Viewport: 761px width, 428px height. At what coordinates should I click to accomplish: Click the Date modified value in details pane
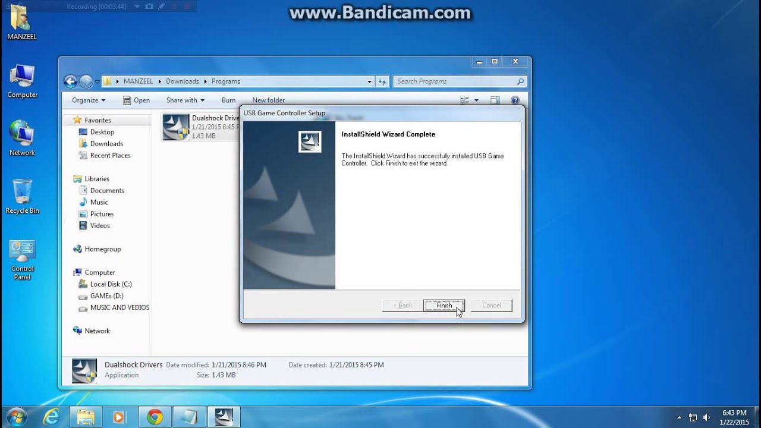pyautogui.click(x=239, y=365)
